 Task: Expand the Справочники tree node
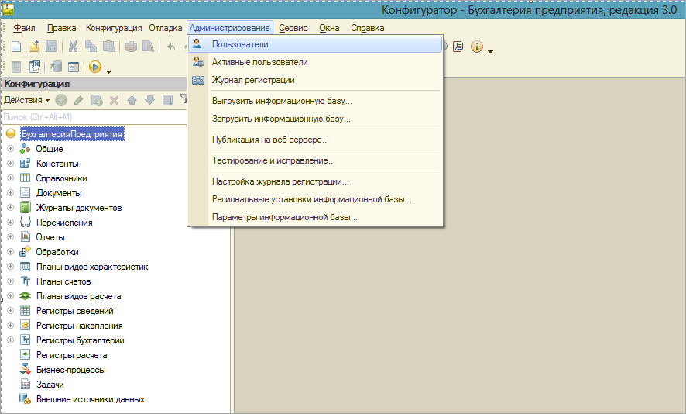[x=10, y=178]
